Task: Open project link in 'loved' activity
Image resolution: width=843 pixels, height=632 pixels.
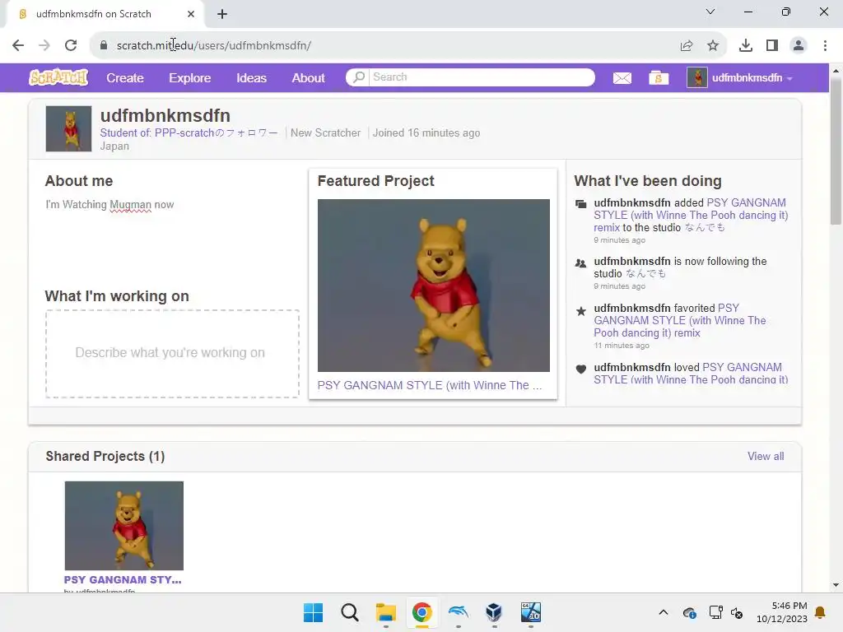Action: tap(691, 374)
